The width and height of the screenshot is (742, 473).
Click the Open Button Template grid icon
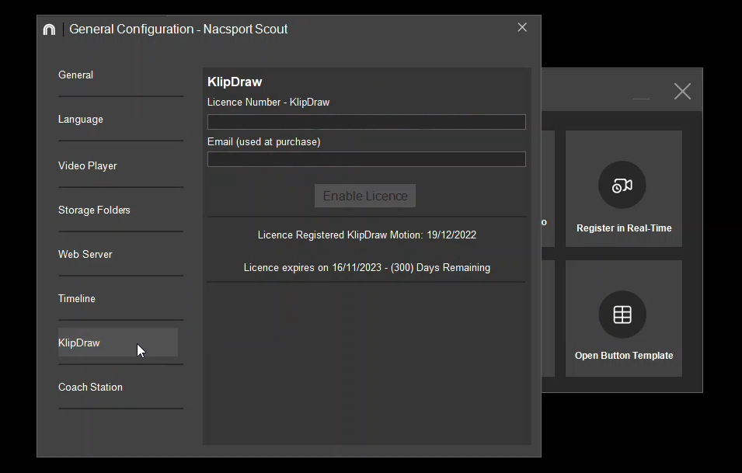click(622, 315)
